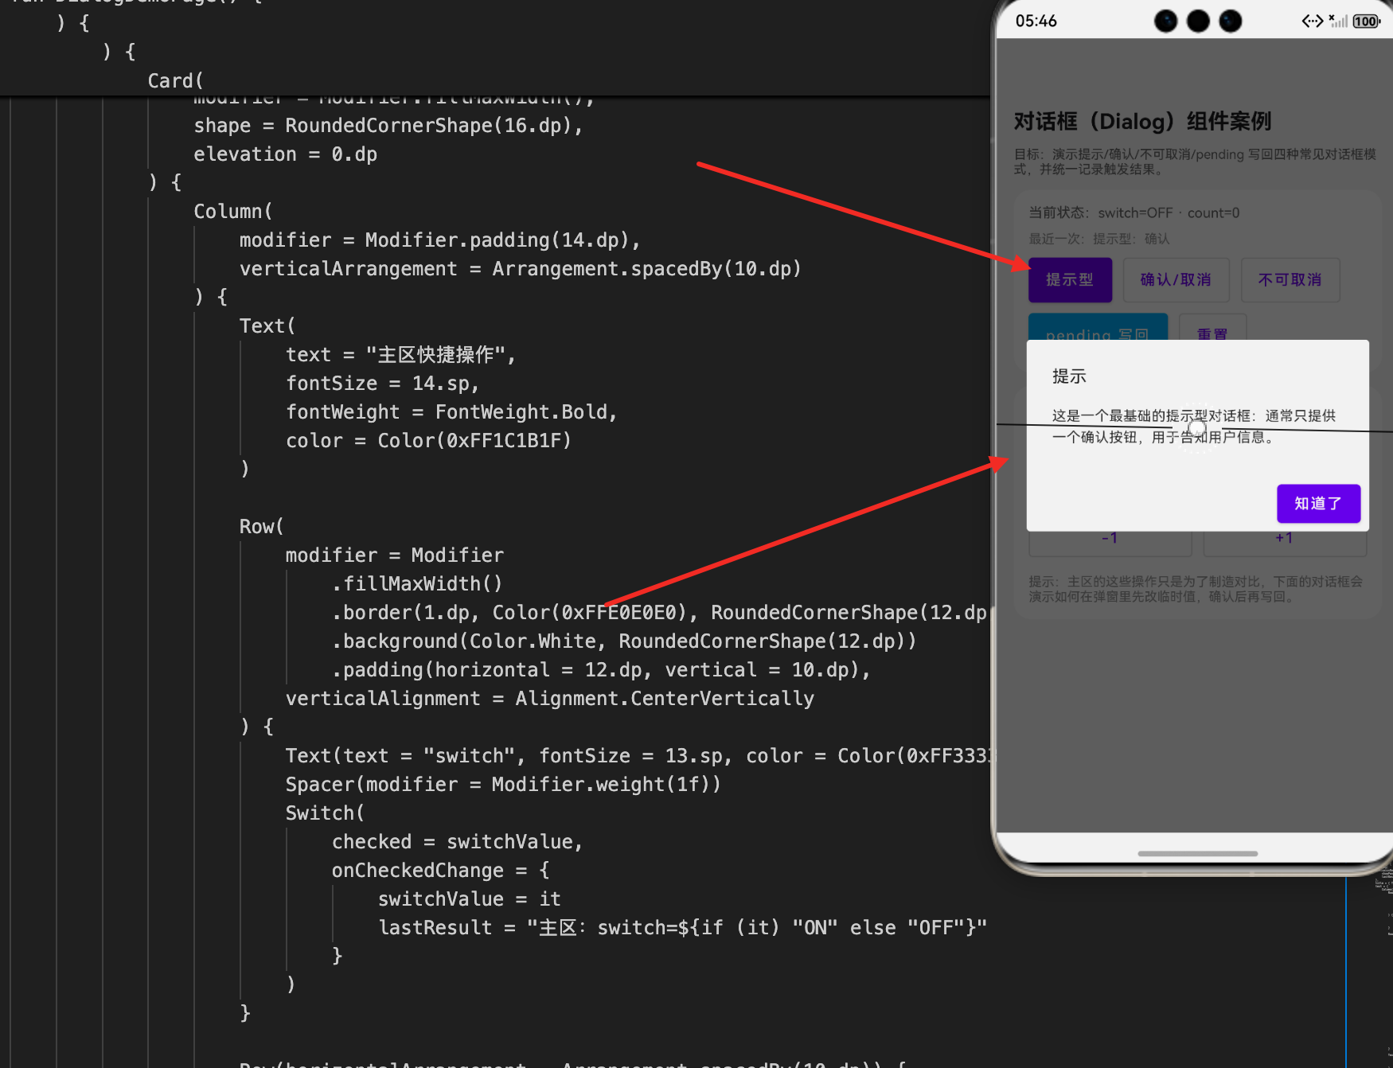This screenshot has height=1068, width=1393.
Task: Click the dialog message starting 这是一个最基础的
Action: click(1194, 426)
